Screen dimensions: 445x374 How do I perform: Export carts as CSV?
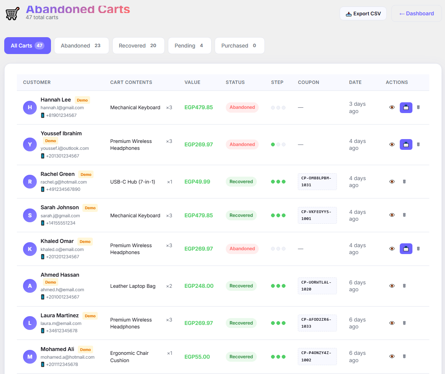tap(363, 14)
